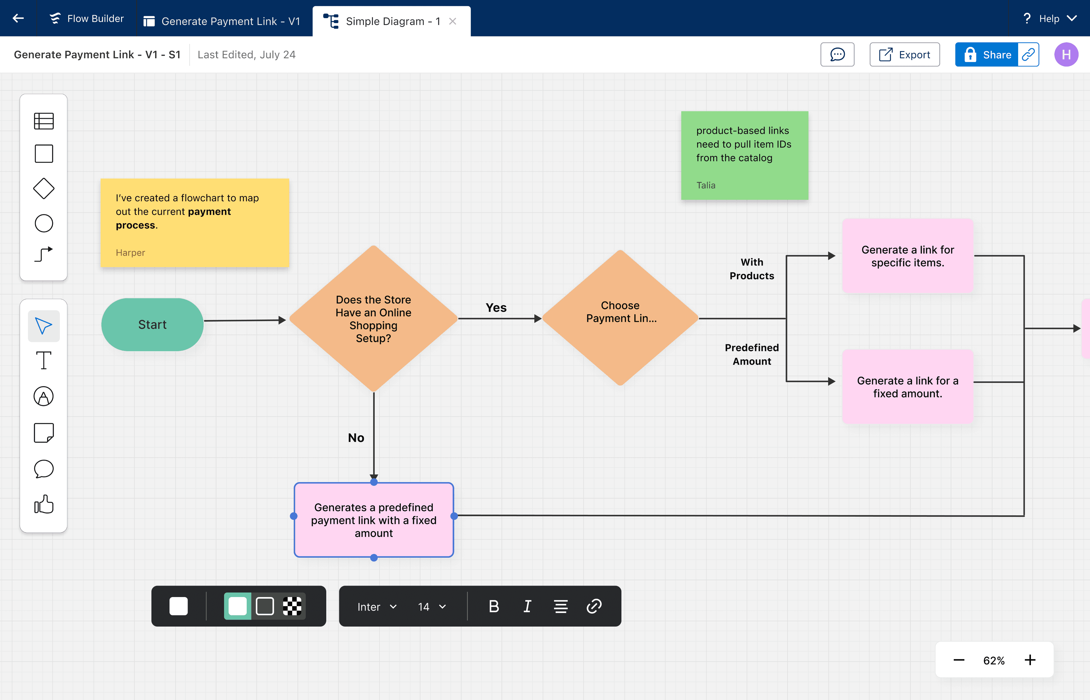This screenshot has width=1090, height=700.
Task: Toggle bold text formatting
Action: point(494,606)
